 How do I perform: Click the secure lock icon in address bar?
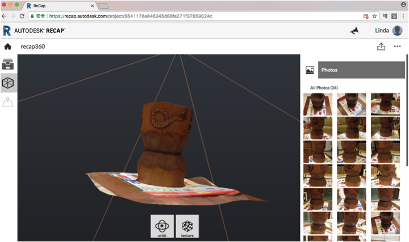[x=32, y=16]
